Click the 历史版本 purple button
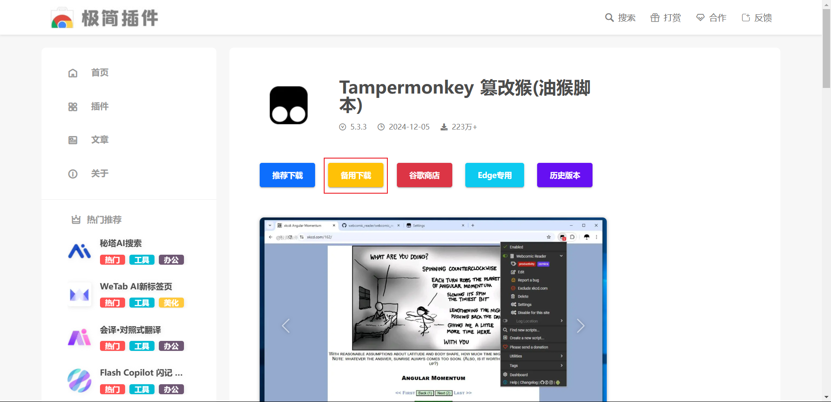 click(565, 175)
